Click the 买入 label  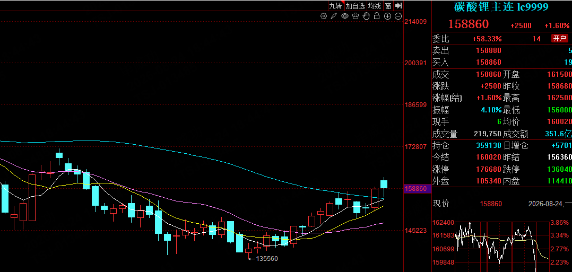click(440, 62)
